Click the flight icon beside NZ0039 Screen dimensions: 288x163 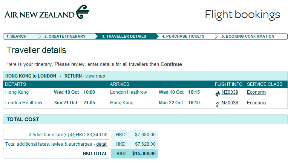click(x=218, y=93)
